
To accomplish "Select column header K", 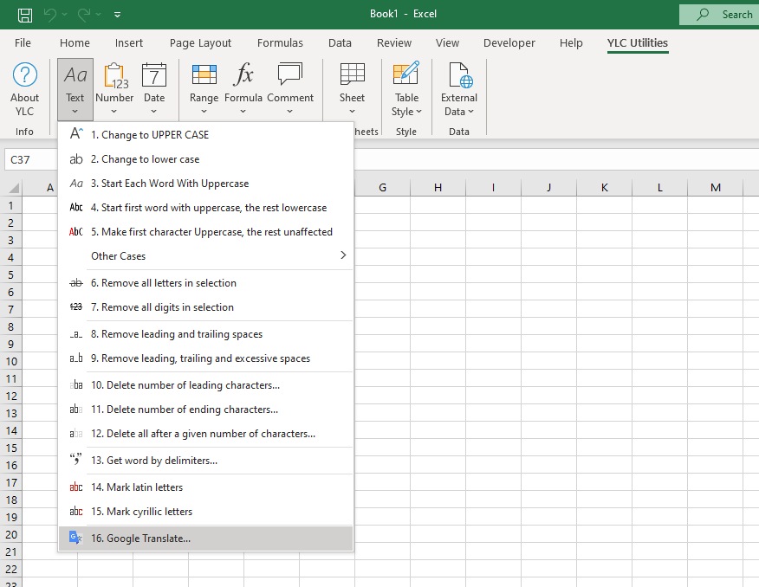I will [x=604, y=188].
